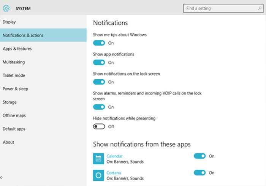Turn off Calendar notifications toggle
This screenshot has height=186, width=266.
point(200,156)
